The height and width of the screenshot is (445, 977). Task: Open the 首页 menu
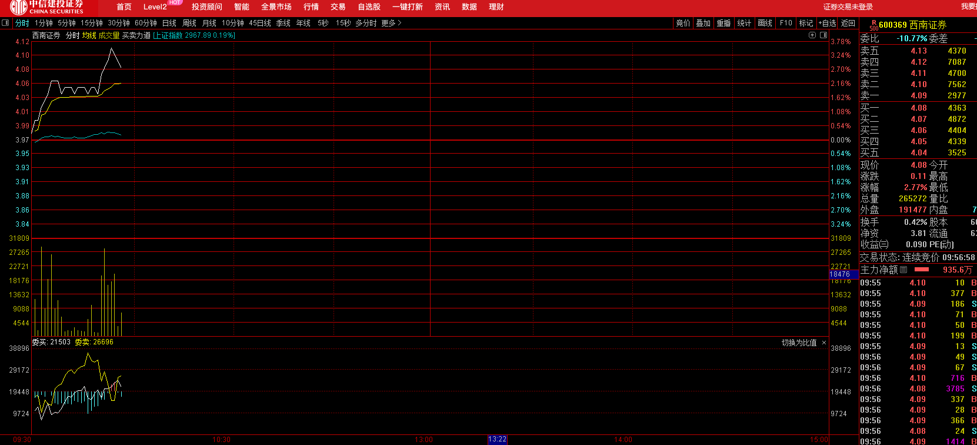click(124, 7)
